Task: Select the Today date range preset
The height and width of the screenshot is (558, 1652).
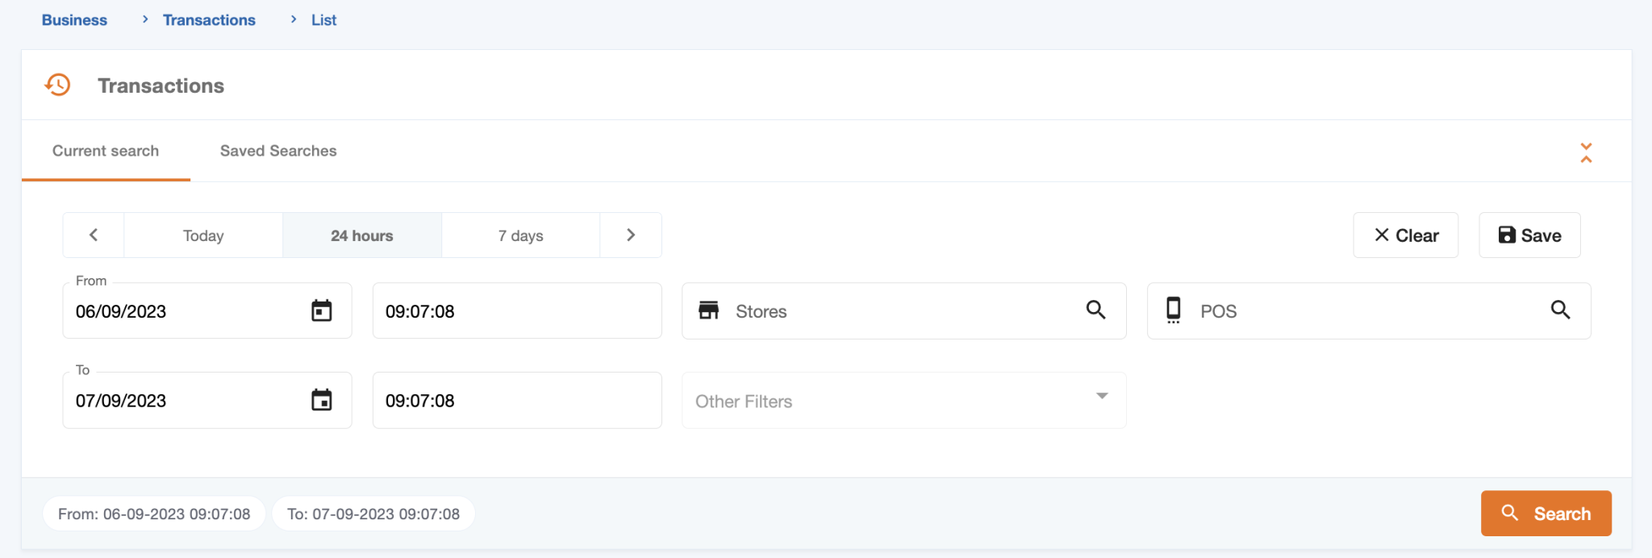Action: tap(202, 235)
